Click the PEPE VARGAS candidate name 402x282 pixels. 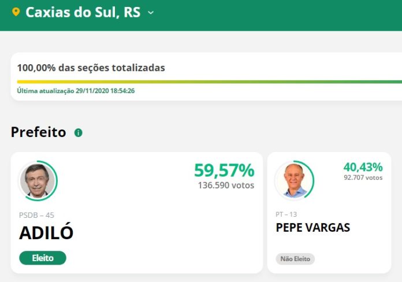[313, 228]
